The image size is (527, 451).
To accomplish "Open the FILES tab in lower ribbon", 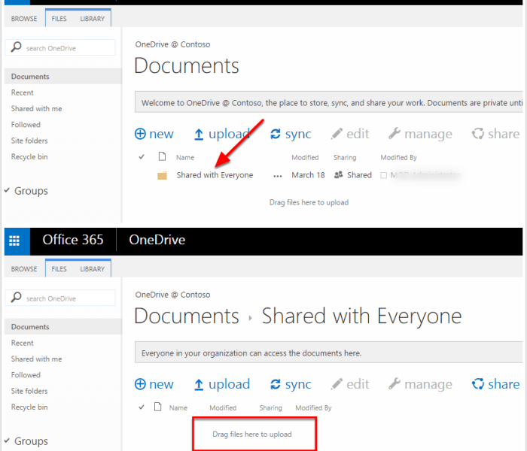I will (x=59, y=269).
